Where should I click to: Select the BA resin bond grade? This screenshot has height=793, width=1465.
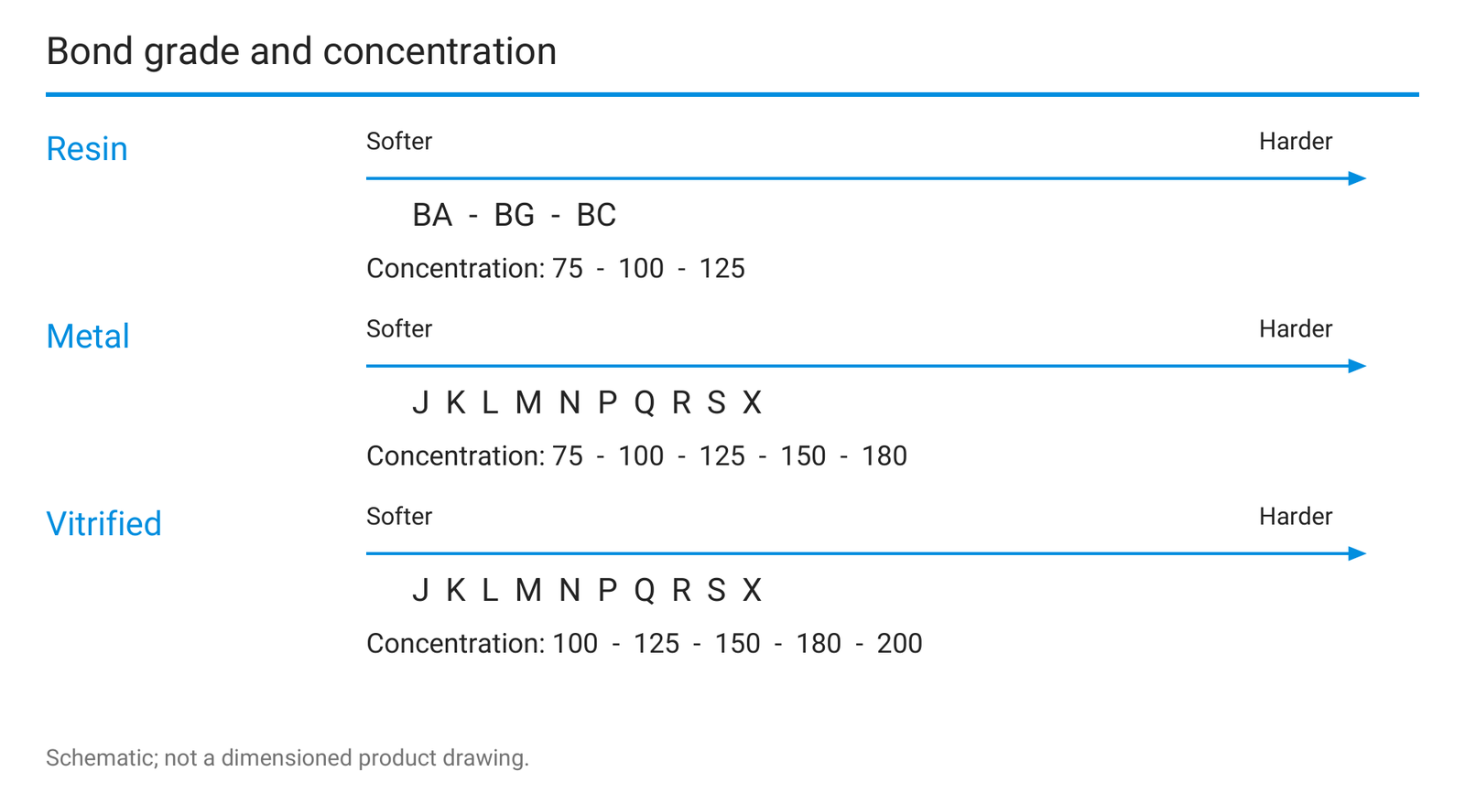tap(432, 215)
